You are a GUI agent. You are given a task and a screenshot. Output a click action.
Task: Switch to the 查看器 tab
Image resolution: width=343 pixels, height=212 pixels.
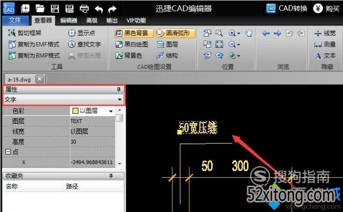pyautogui.click(x=43, y=20)
